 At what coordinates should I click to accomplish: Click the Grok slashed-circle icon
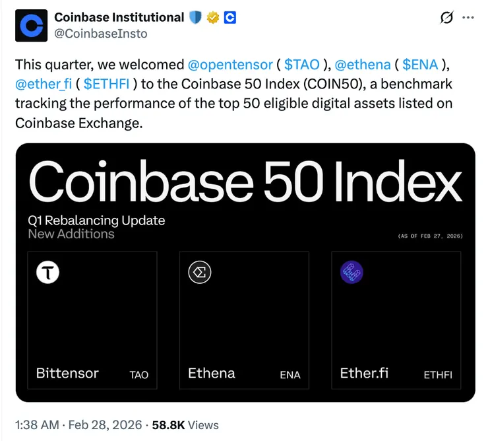[x=446, y=18]
